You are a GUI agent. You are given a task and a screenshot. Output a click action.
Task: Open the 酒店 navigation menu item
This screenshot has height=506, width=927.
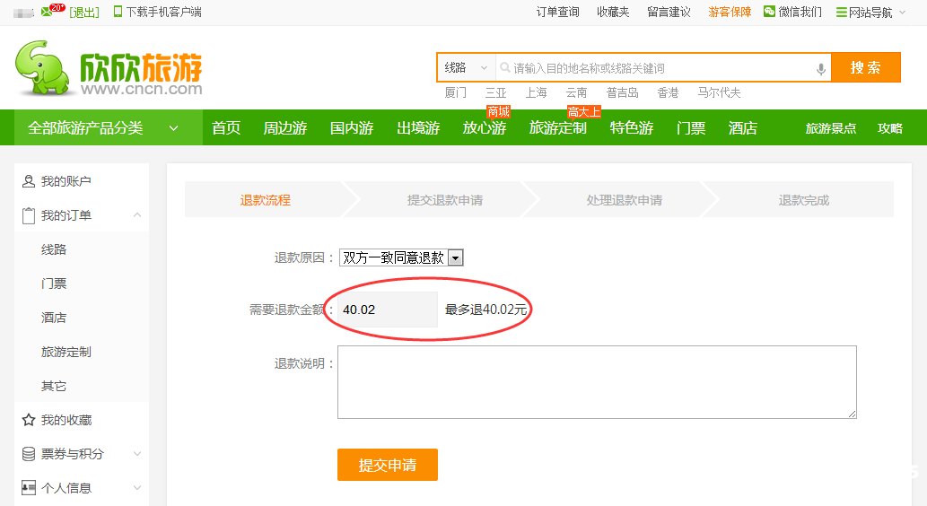tap(742, 128)
